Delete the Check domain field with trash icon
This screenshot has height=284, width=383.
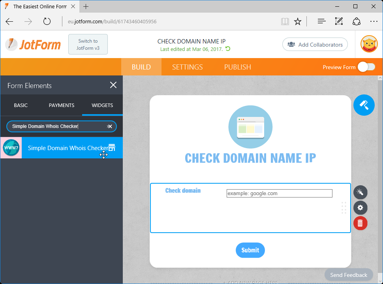pos(360,223)
